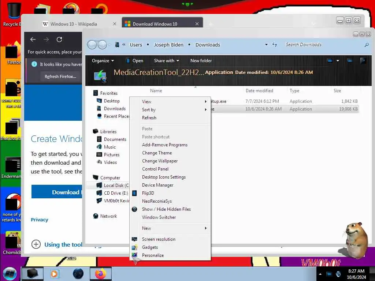Click the refresh icon in Explorer address bar
The width and height of the screenshot is (375, 281).
(275, 45)
